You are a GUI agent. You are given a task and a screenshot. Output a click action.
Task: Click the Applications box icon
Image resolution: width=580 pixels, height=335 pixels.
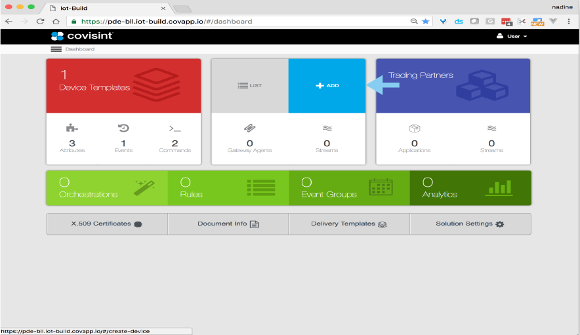[x=414, y=128]
